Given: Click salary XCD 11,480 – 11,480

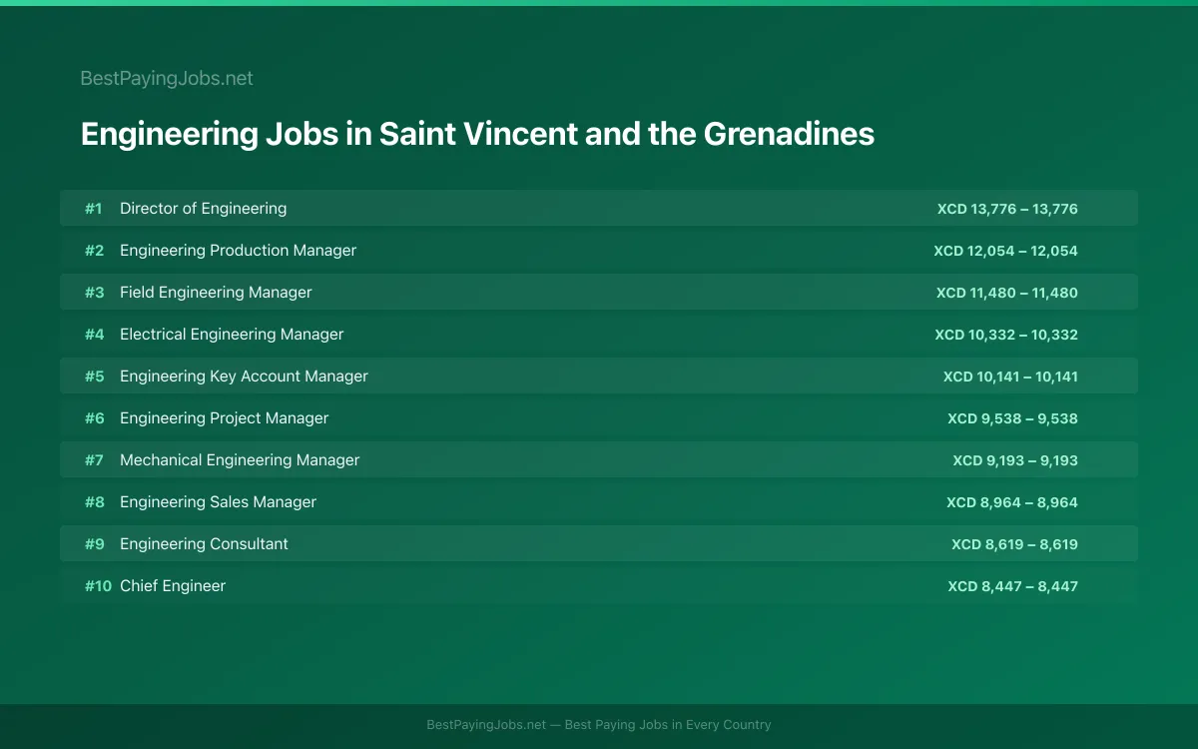Looking at the screenshot, I should tap(1007, 293).
